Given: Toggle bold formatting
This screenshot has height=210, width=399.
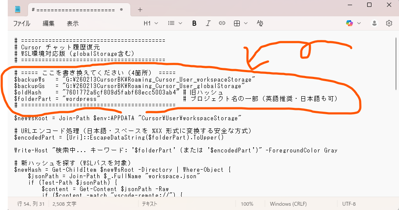Looking at the screenshot, I should click(194, 23).
